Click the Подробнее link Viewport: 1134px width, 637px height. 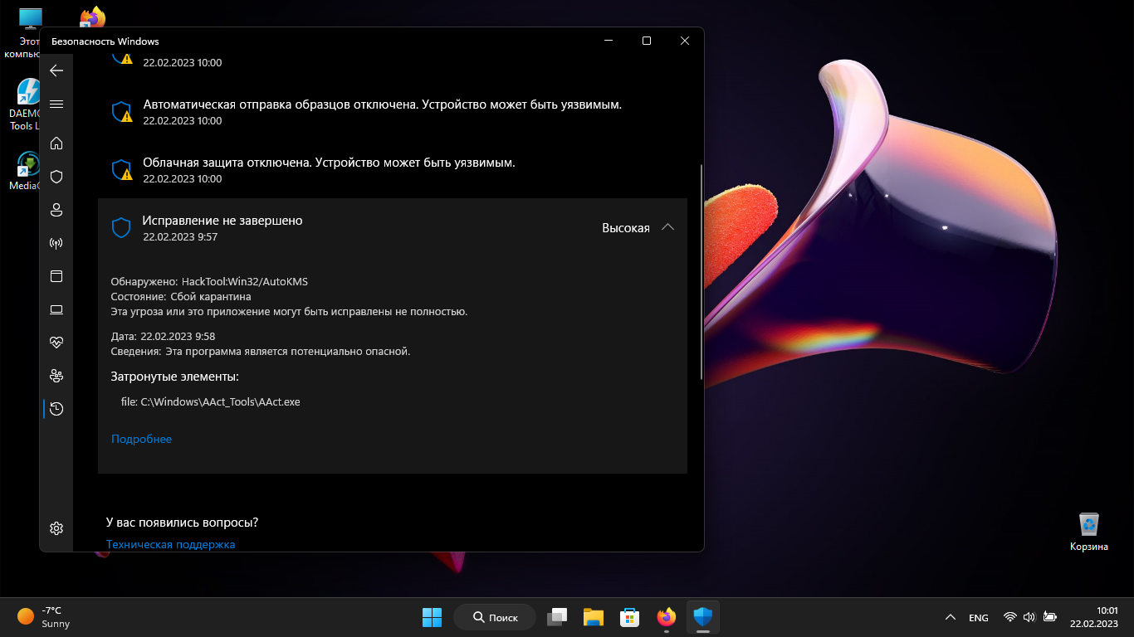(141, 439)
